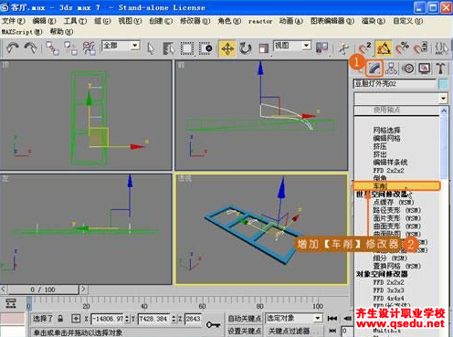Open the 渲染 menu
The width and height of the screenshot is (453, 337).
tap(374, 21)
